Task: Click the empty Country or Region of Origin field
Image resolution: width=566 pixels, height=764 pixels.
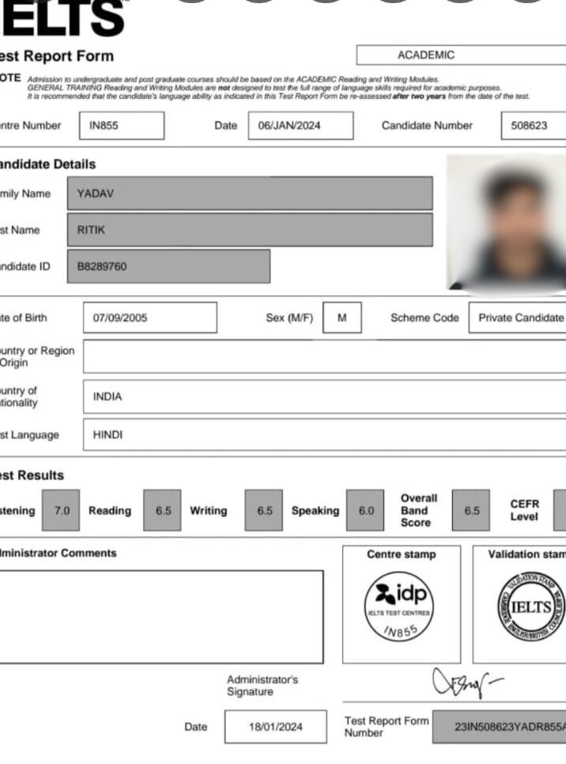Action: (x=324, y=357)
